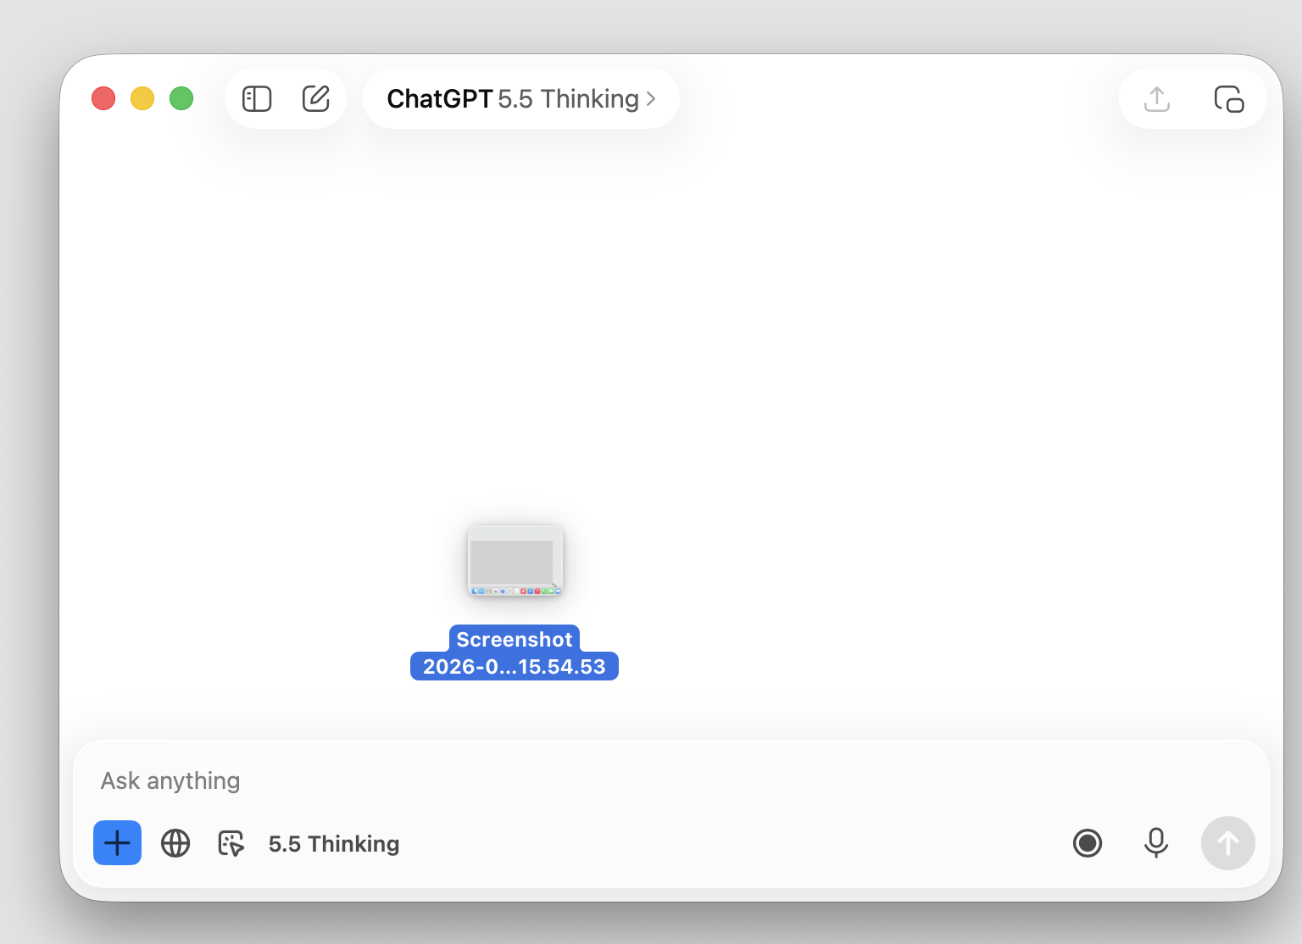Close the window with the red button
1302x944 pixels.
(x=103, y=98)
